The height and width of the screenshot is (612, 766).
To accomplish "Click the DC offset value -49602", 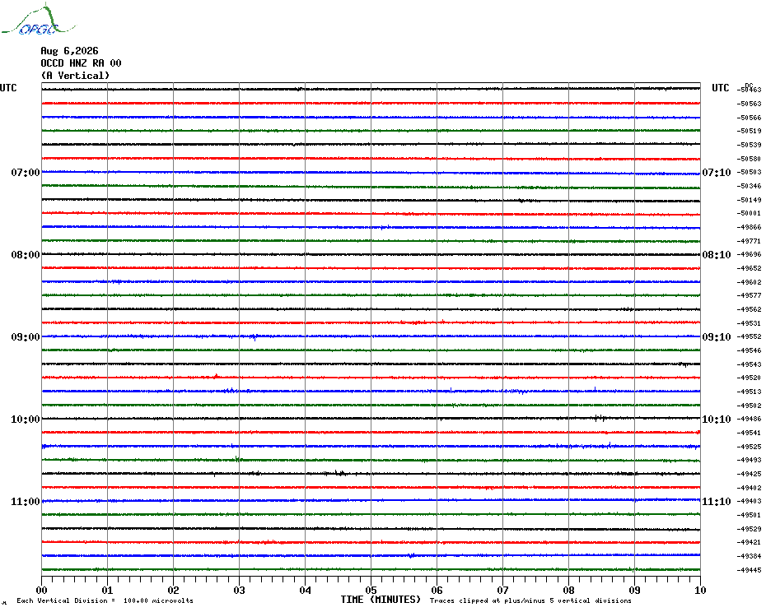I will coord(749,282).
